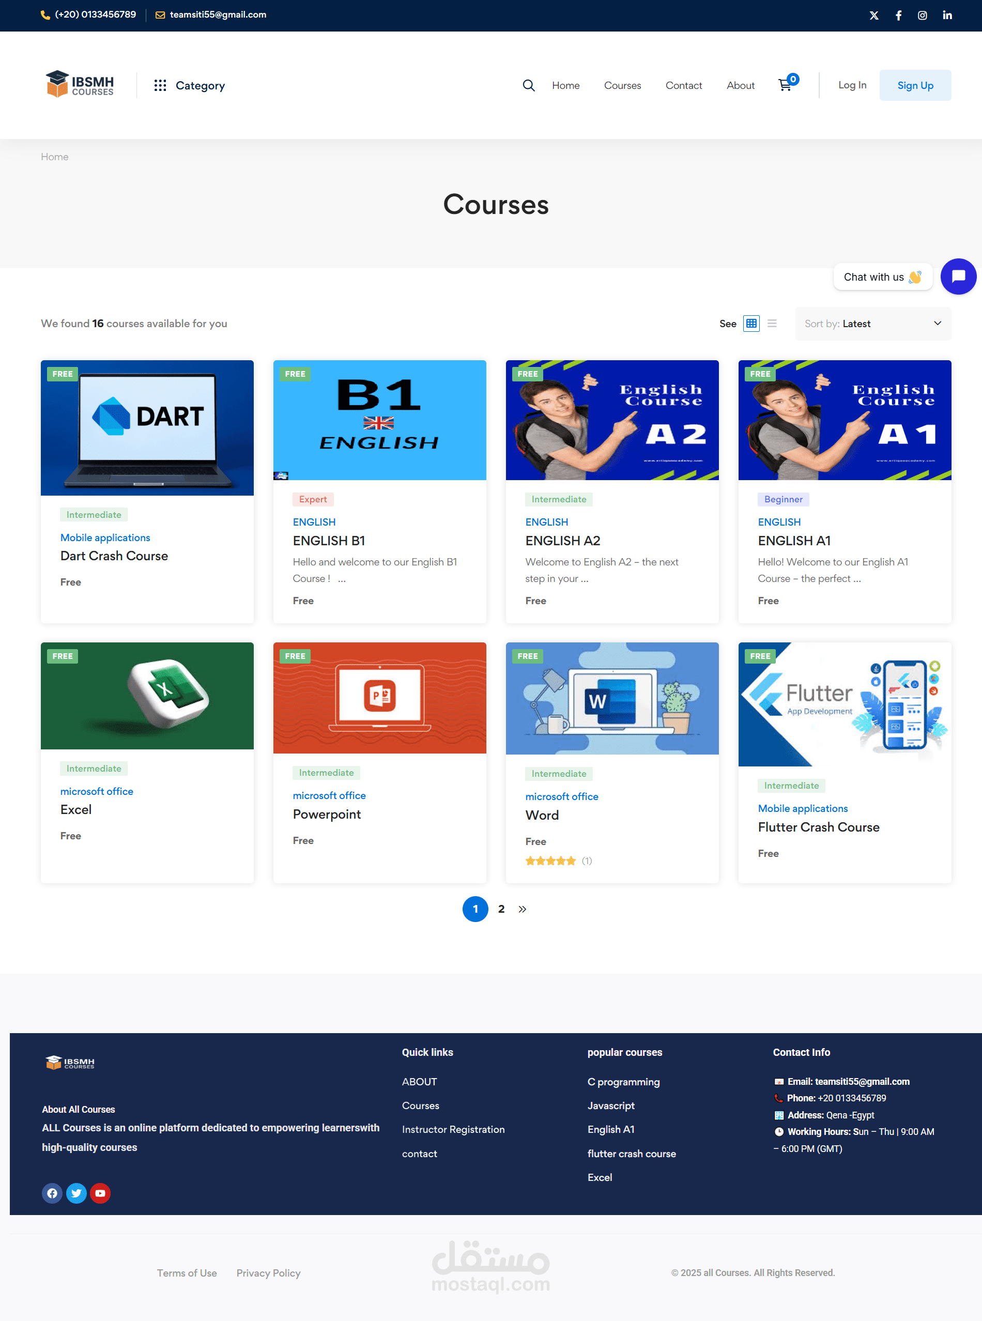Open the footer Facebook round icon

pyautogui.click(x=52, y=1193)
